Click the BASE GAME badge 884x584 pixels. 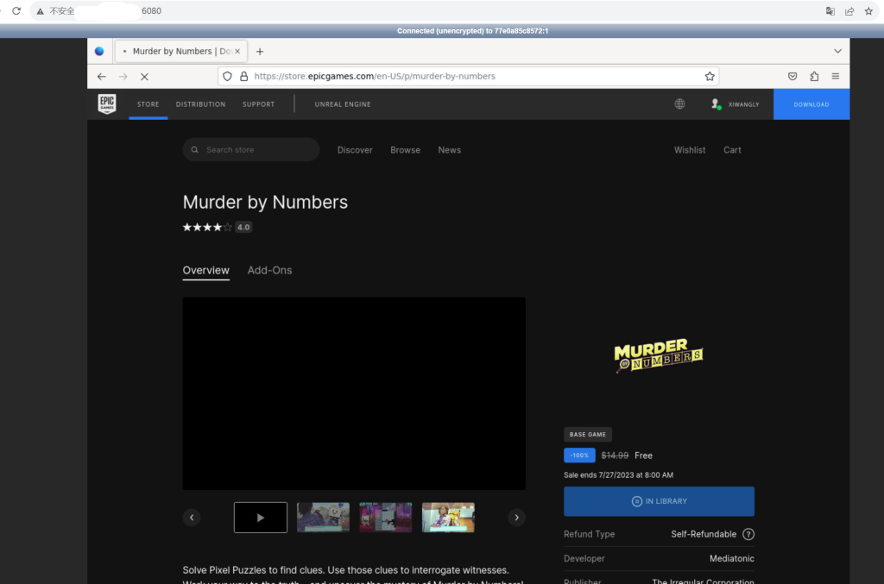(x=587, y=434)
